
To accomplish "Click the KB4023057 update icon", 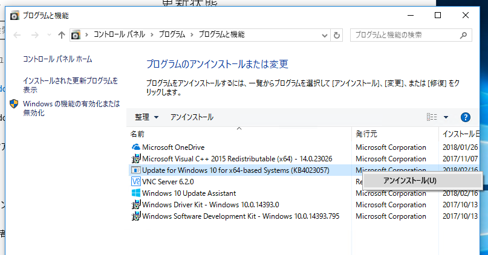I will (135, 170).
